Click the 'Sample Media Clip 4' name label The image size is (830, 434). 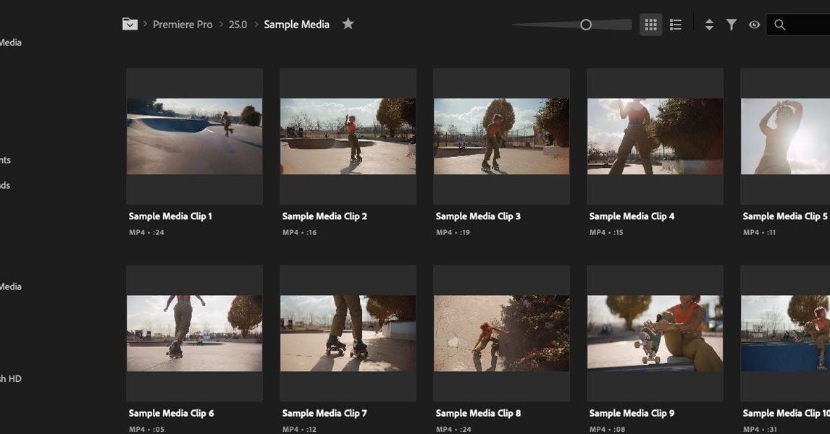click(632, 216)
